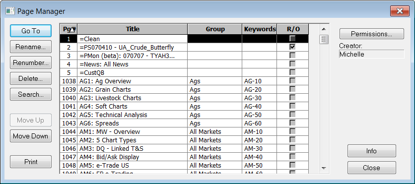Click the scrollbar up arrow
The height and width of the screenshot is (184, 415).
[324, 29]
